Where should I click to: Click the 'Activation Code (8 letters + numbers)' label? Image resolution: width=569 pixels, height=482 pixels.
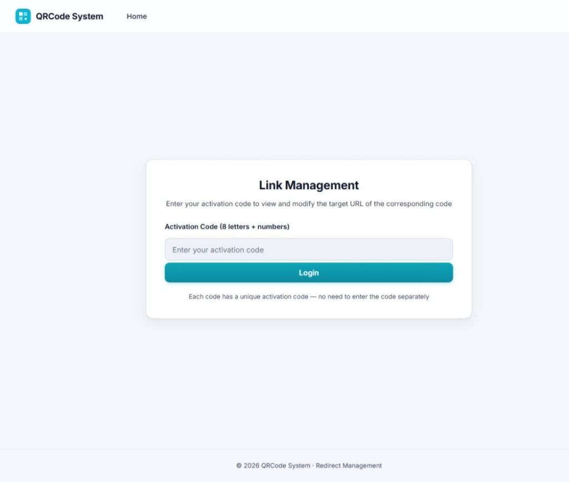point(227,227)
